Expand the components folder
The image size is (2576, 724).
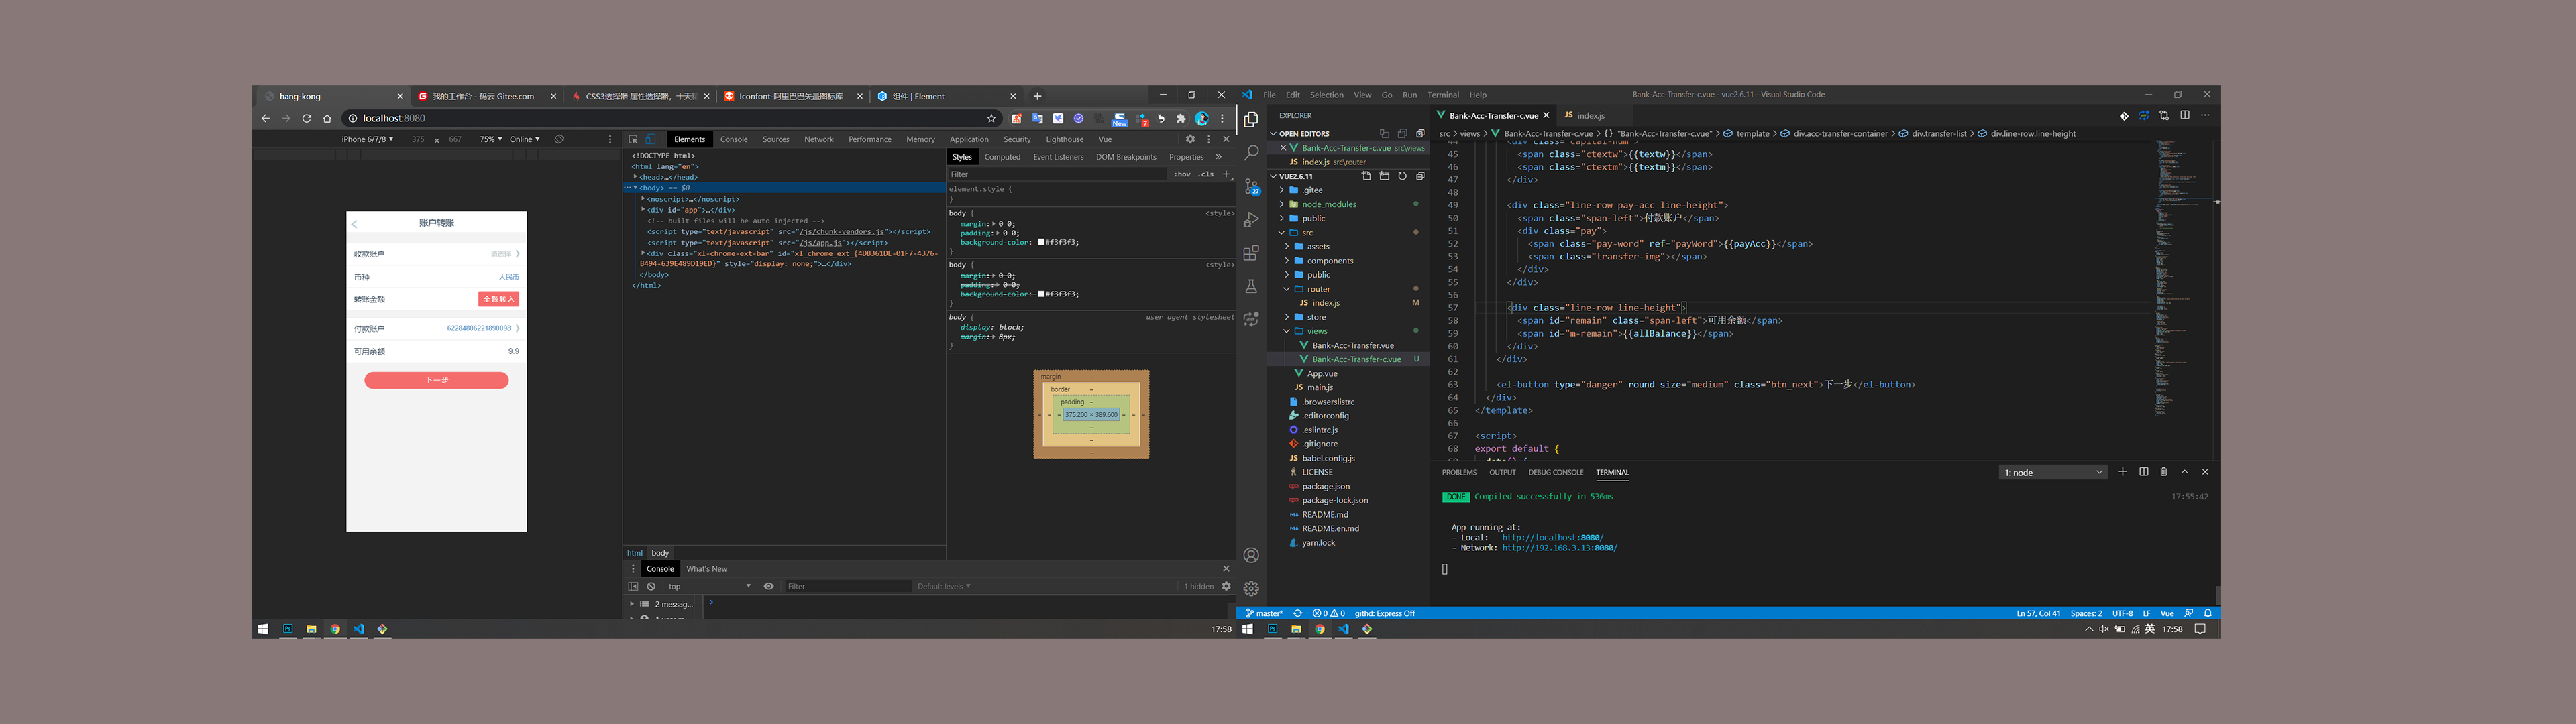pyautogui.click(x=1329, y=261)
